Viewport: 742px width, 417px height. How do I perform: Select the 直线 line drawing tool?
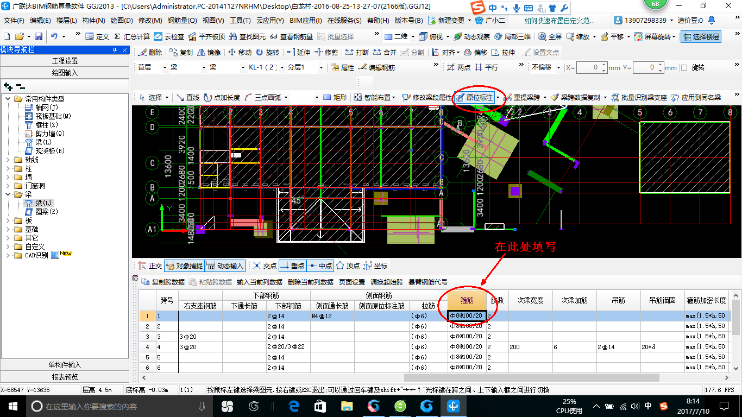188,97
